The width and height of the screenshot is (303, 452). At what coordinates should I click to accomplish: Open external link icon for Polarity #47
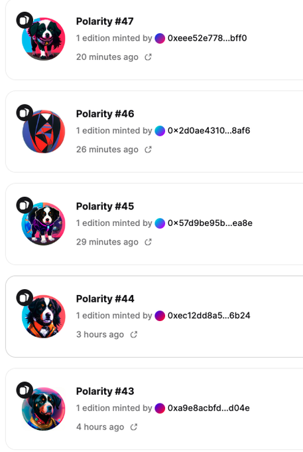[148, 57]
